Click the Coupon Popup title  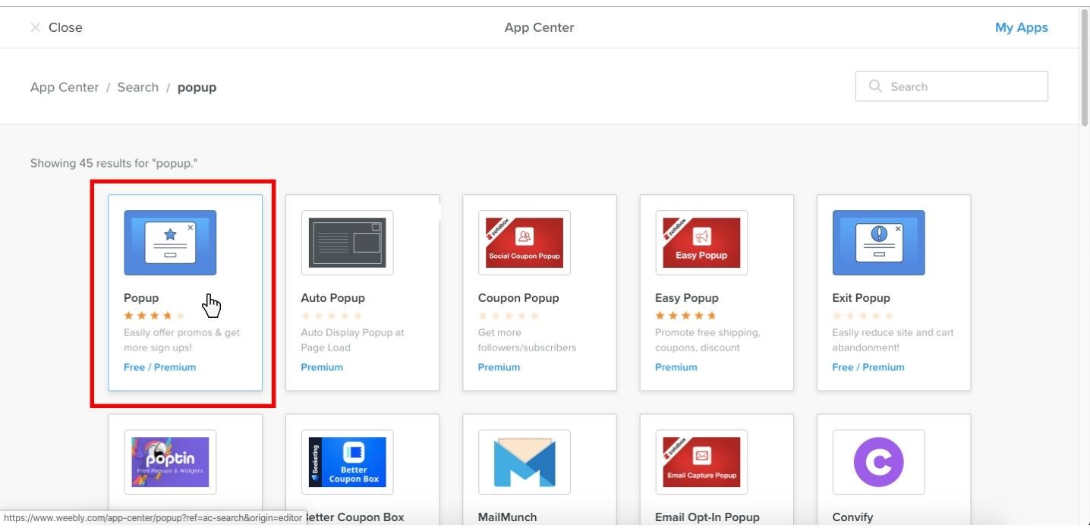pyautogui.click(x=518, y=298)
